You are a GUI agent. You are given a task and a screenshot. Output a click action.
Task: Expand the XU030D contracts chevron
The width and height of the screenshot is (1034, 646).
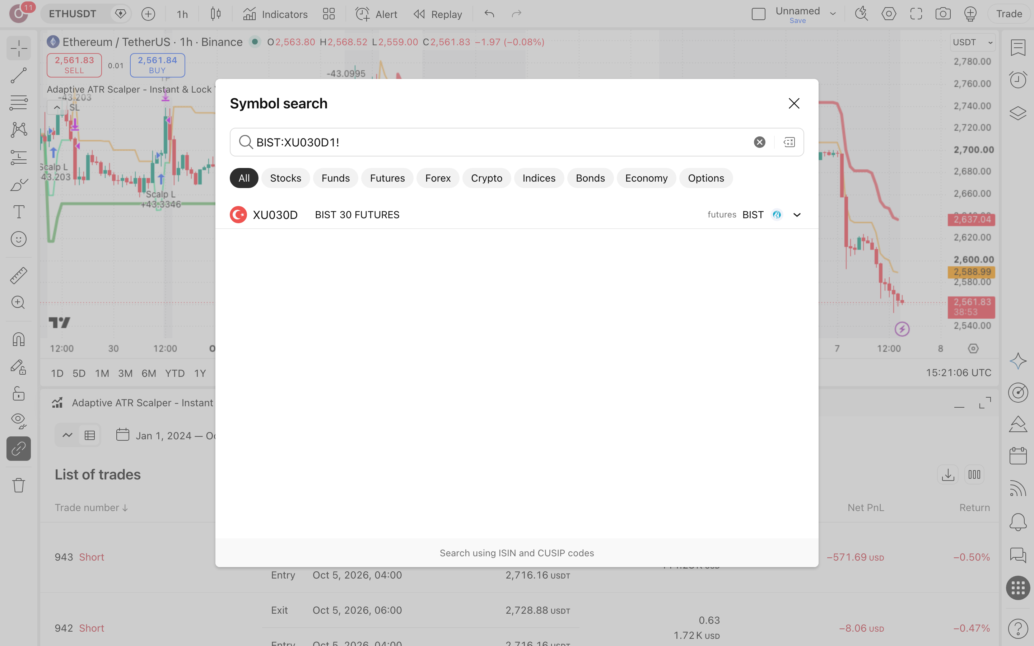pyautogui.click(x=797, y=215)
